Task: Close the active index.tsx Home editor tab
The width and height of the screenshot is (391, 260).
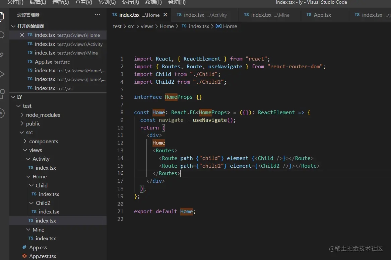Action: [165, 15]
